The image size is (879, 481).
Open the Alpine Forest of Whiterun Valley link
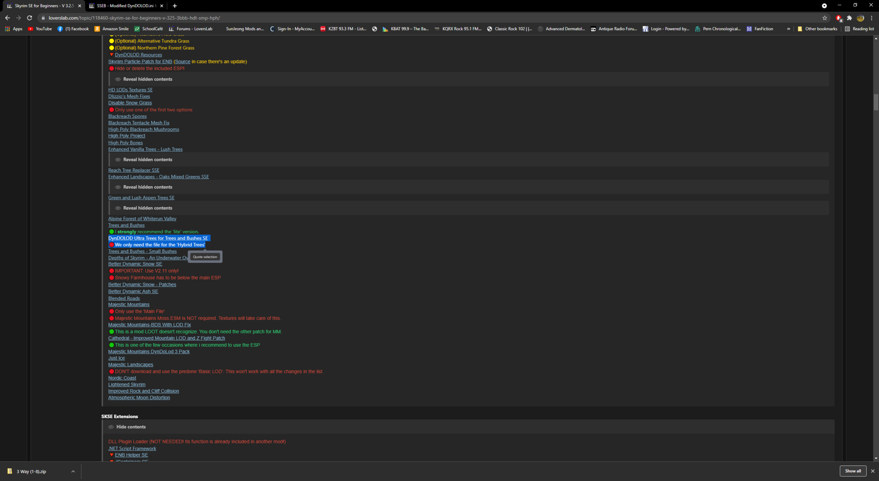click(x=142, y=219)
